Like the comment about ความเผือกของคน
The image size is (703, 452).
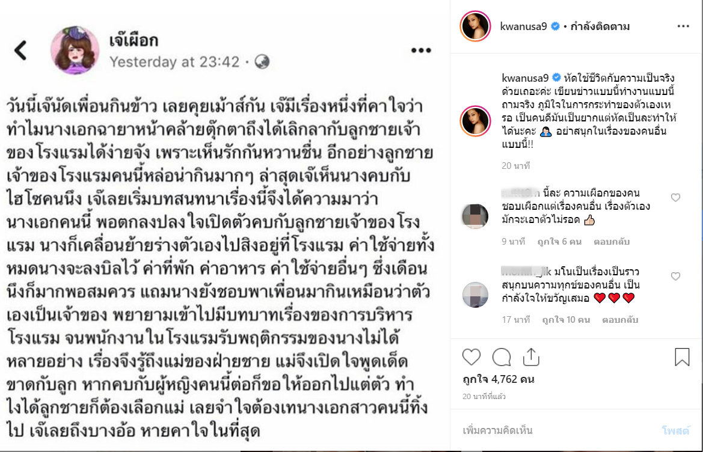point(676,198)
